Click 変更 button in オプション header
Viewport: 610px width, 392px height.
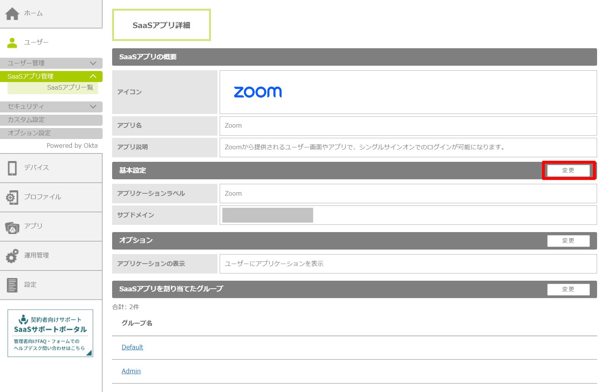point(568,241)
